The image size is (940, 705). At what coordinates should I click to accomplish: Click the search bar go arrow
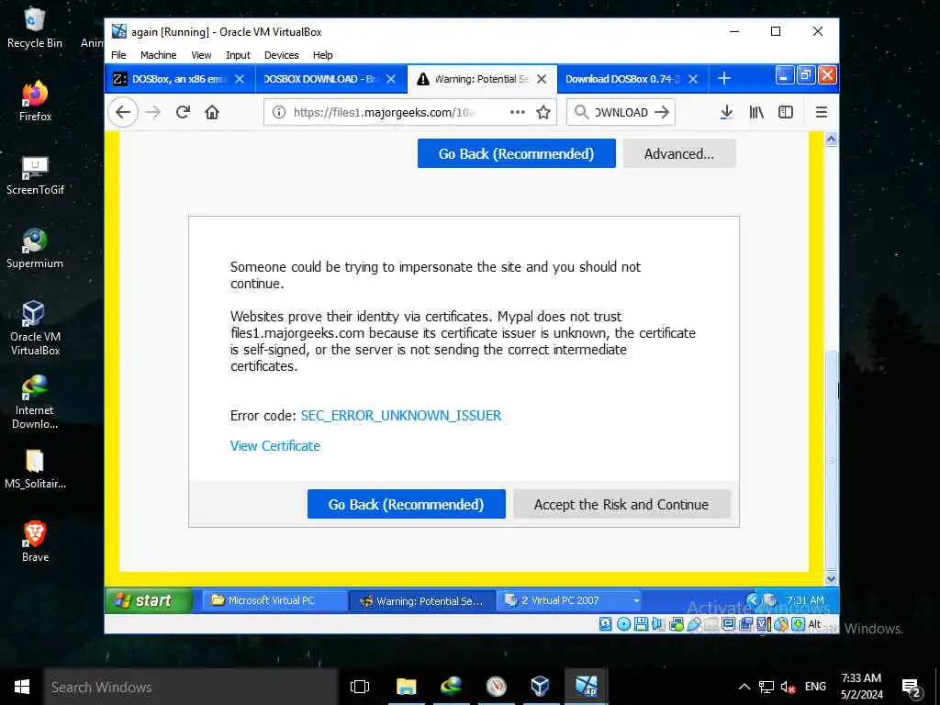tap(662, 112)
